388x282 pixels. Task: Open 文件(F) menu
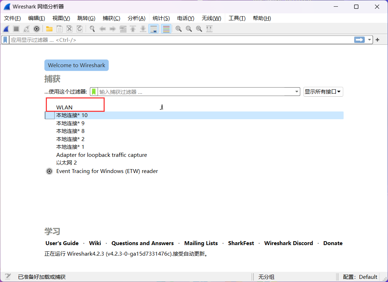[12, 18]
